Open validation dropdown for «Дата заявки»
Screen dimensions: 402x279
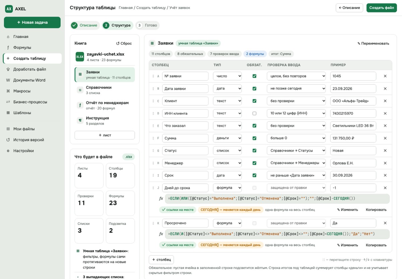point(296,89)
